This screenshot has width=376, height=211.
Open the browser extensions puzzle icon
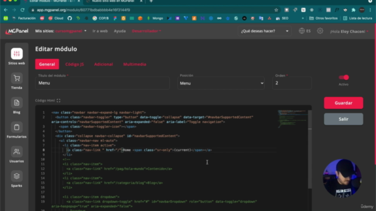[x=354, y=10]
